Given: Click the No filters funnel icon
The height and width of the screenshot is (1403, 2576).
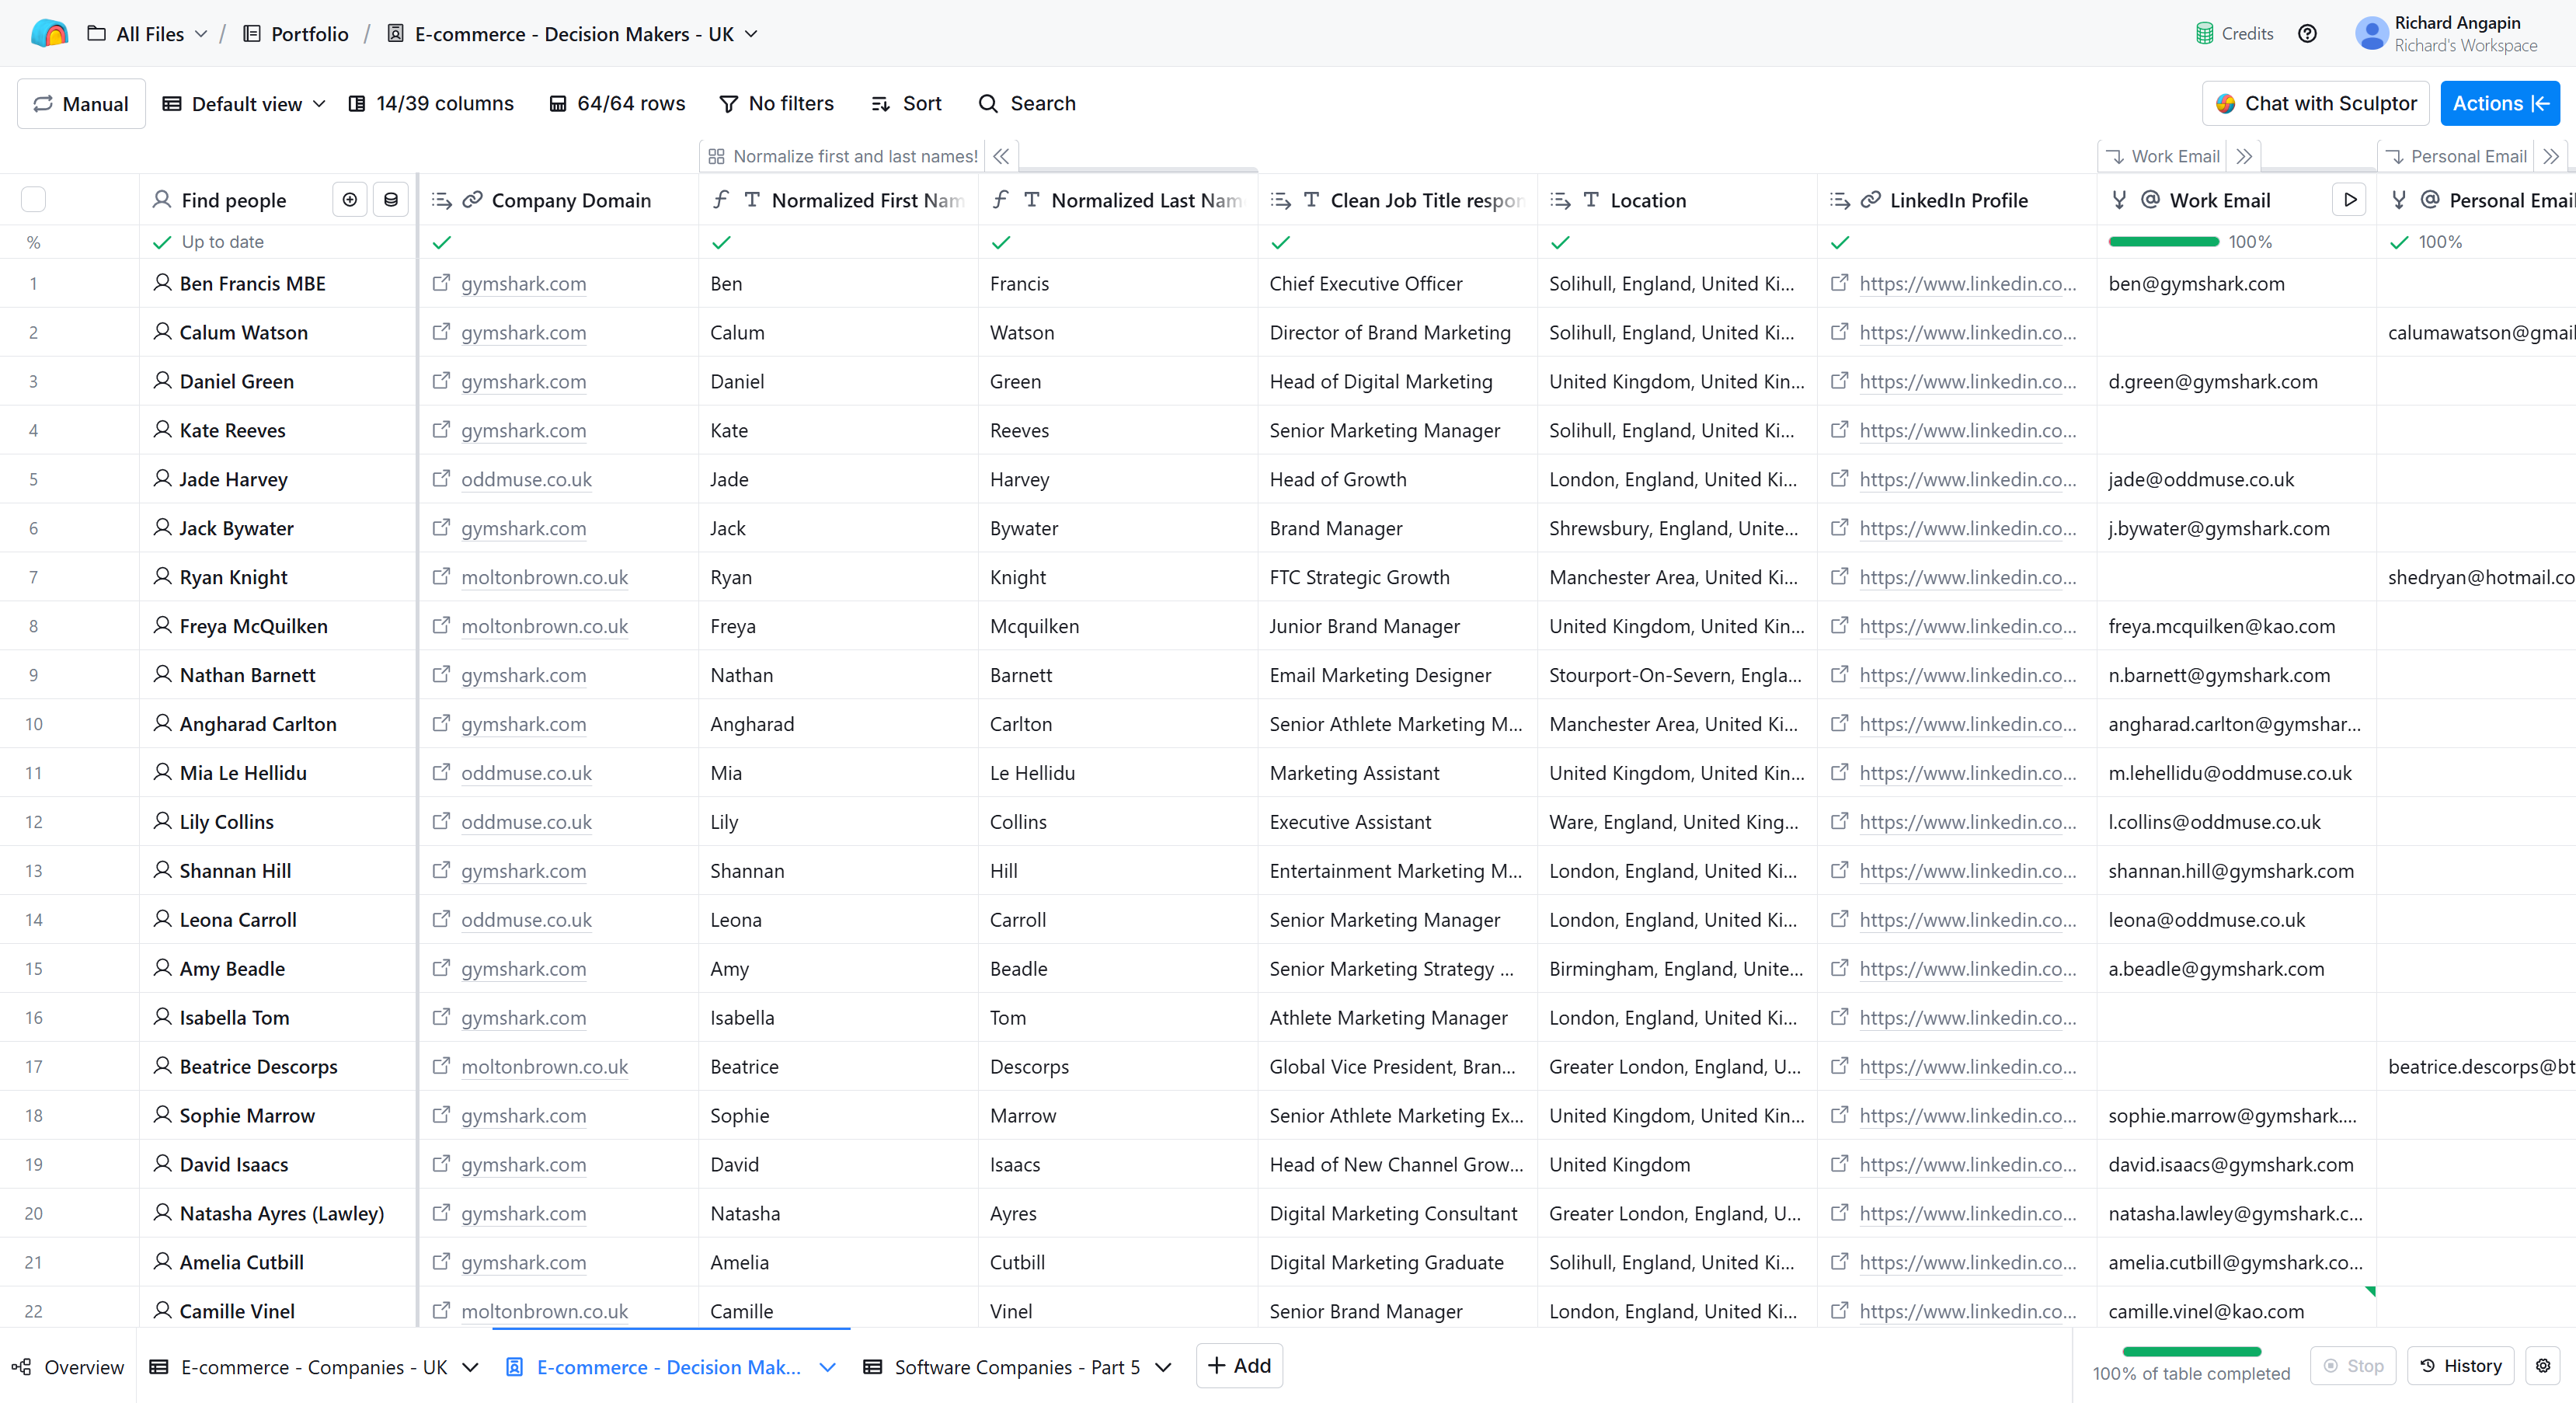Looking at the screenshot, I should click(729, 103).
